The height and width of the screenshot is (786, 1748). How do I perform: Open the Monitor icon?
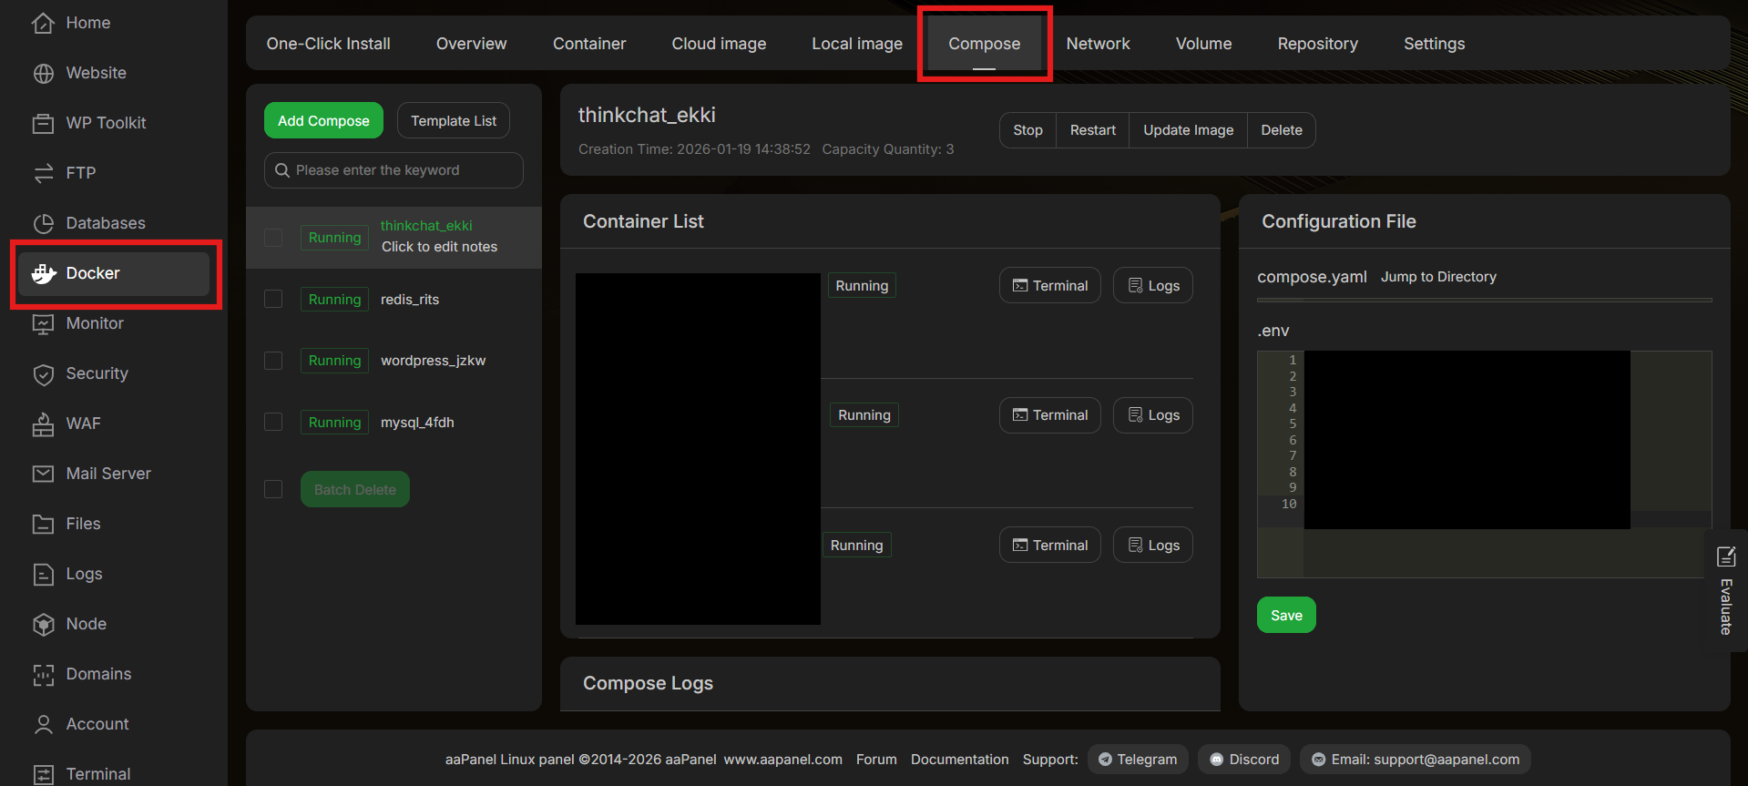pos(43,323)
